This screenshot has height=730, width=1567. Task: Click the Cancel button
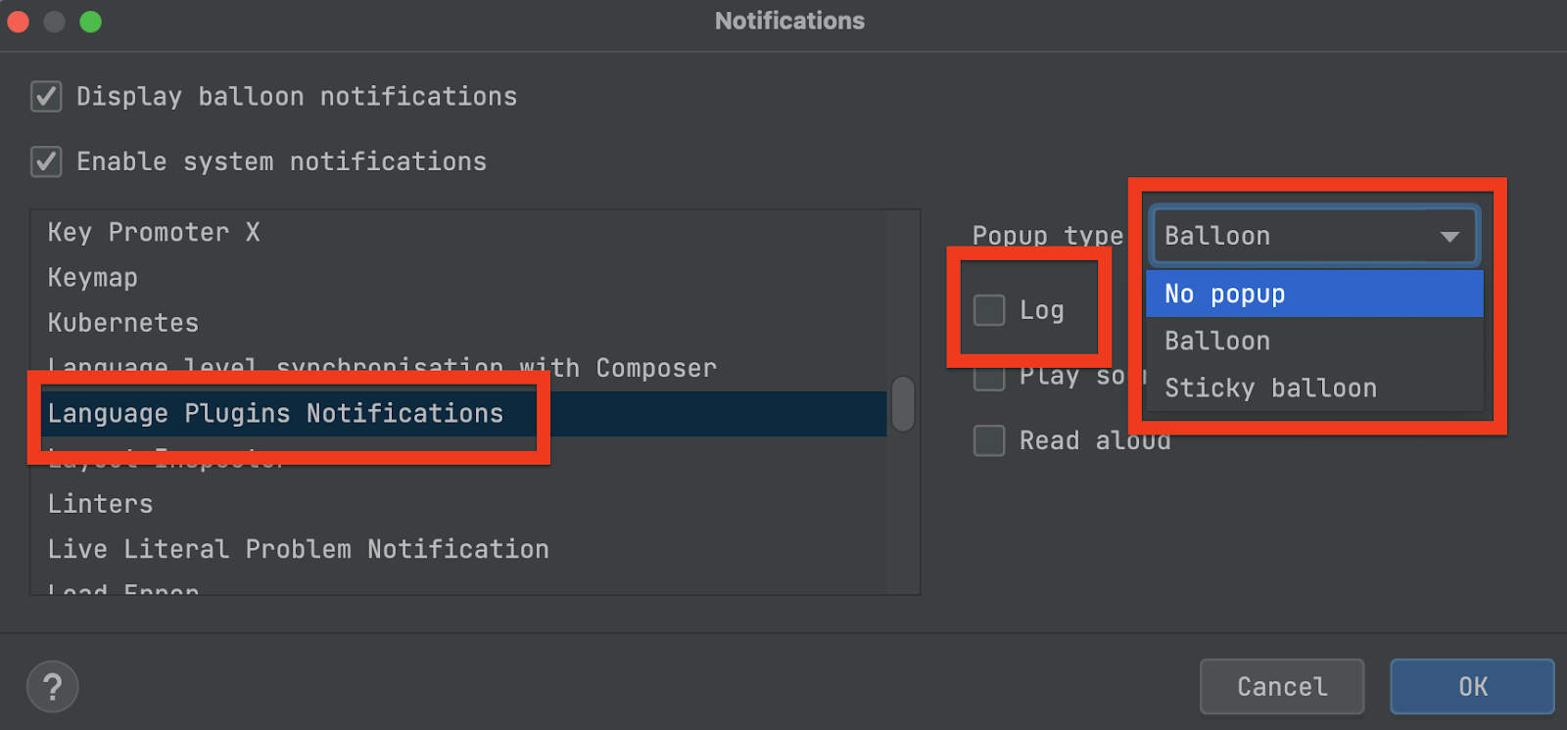tap(1282, 687)
